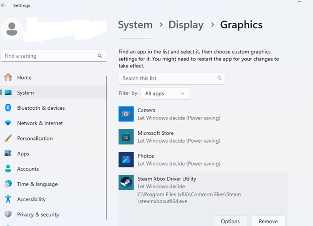Click the Display breadcrumb link
Image resolution: width=313 pixels, height=226 pixels.
coord(186,25)
